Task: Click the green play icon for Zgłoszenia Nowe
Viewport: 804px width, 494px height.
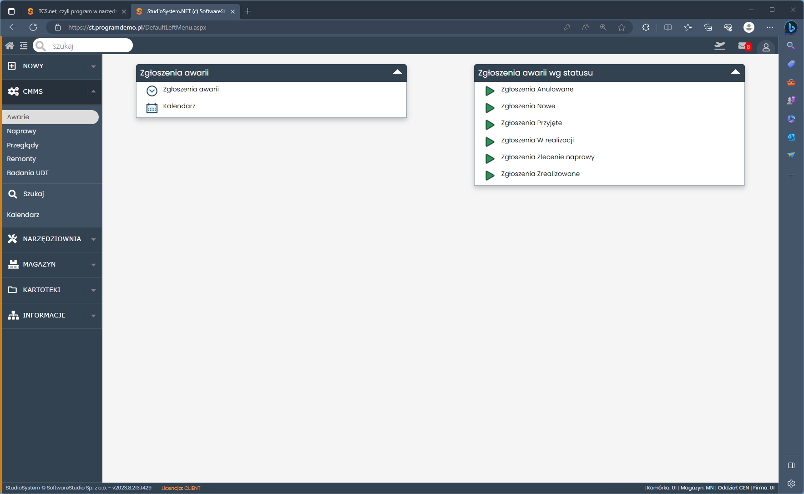Action: pos(490,108)
